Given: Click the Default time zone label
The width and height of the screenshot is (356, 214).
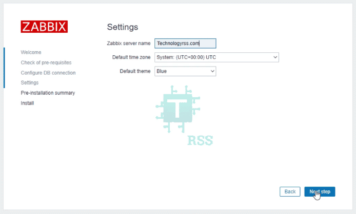Looking at the screenshot, I should 131,57.
